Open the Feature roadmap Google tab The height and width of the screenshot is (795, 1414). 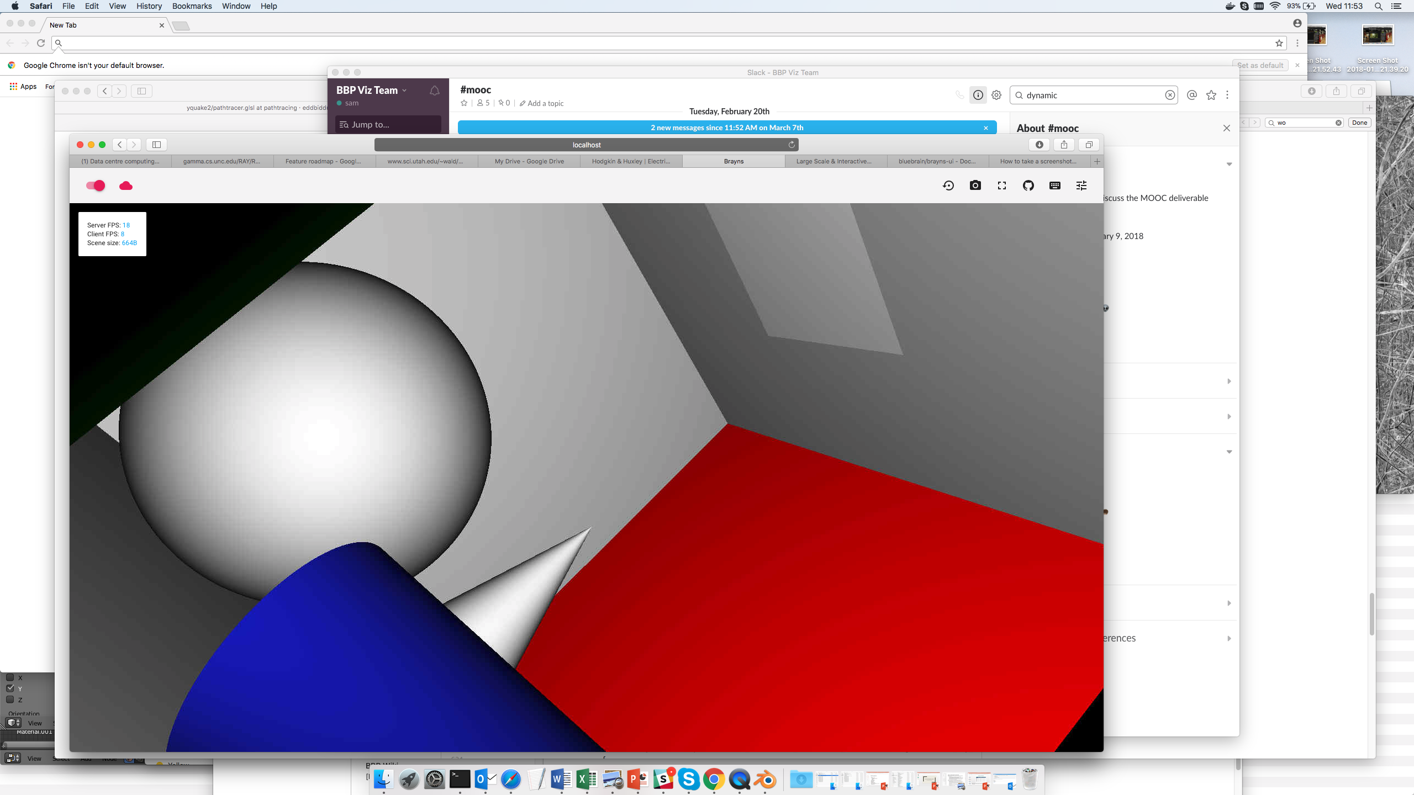click(323, 161)
